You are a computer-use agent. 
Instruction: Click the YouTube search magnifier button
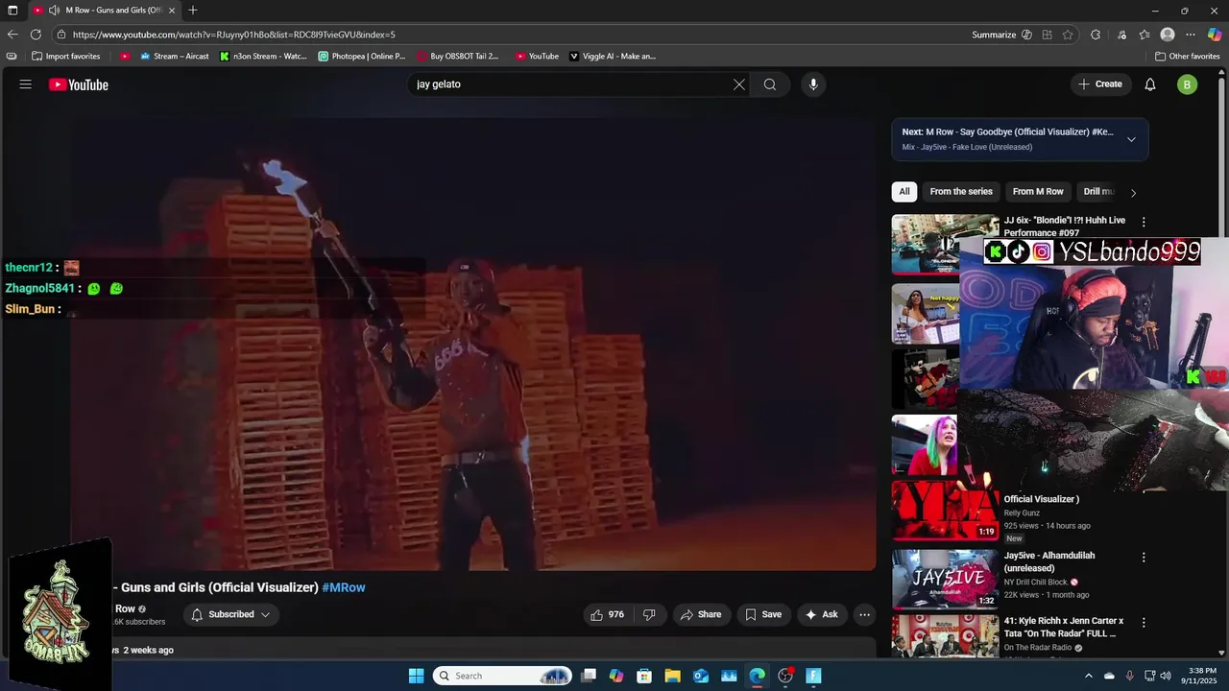click(x=770, y=84)
